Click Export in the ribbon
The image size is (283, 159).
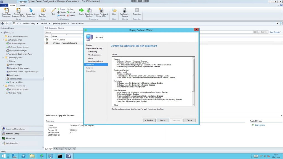[61, 15]
